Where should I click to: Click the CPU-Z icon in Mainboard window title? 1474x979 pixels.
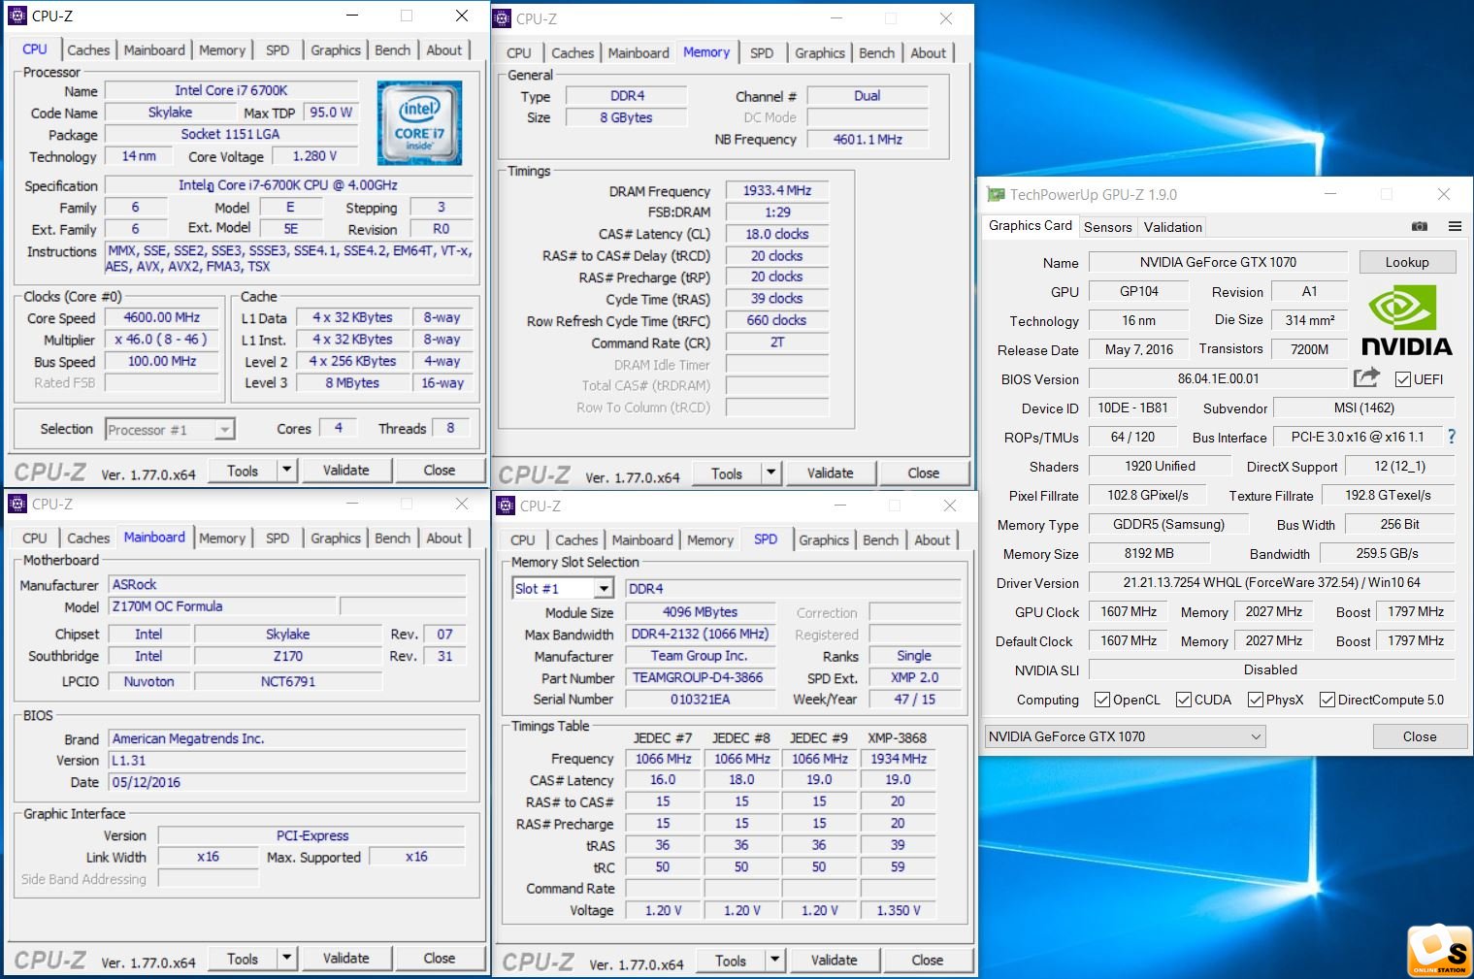pos(17,504)
